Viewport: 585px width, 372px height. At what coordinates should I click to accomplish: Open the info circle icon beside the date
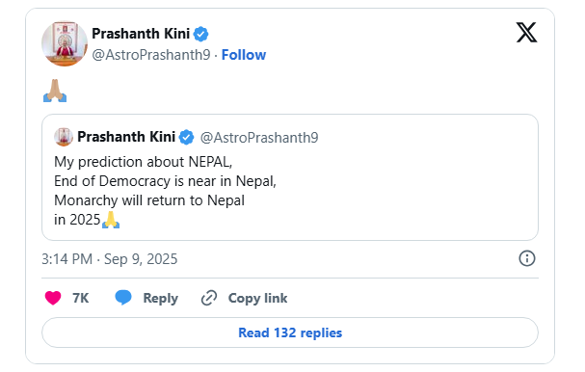[x=527, y=258]
